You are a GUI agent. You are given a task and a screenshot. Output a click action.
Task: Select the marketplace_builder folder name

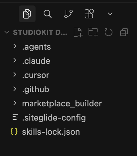click(x=62, y=103)
